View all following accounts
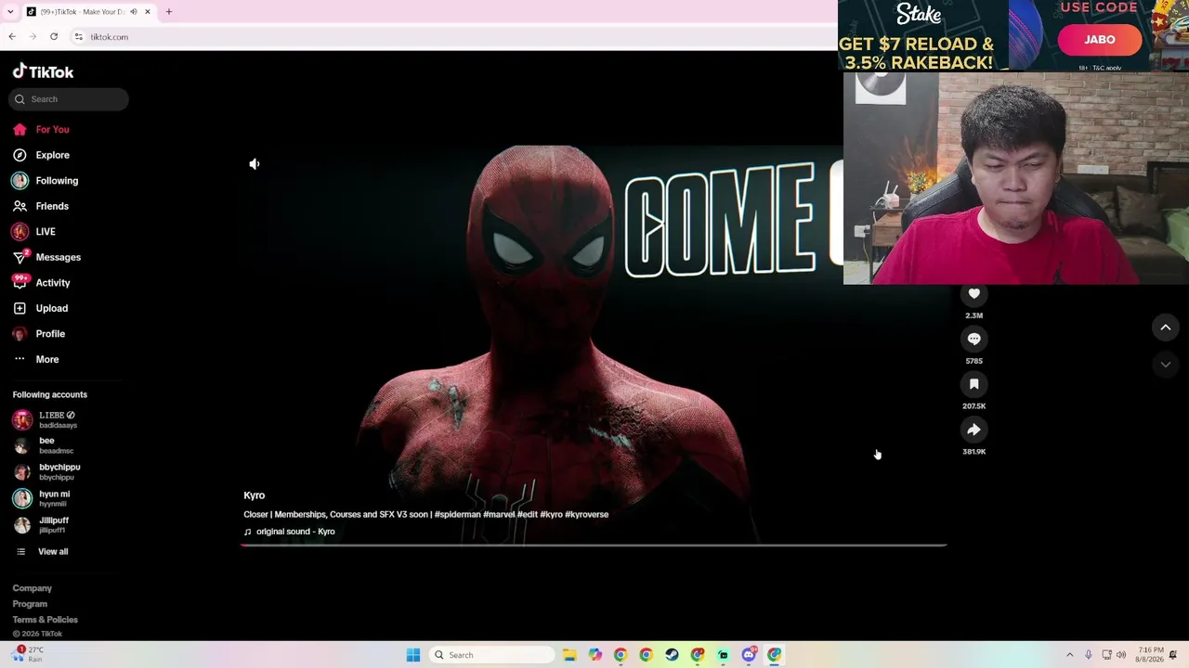Viewport: 1189px width, 668px height. 43,552
